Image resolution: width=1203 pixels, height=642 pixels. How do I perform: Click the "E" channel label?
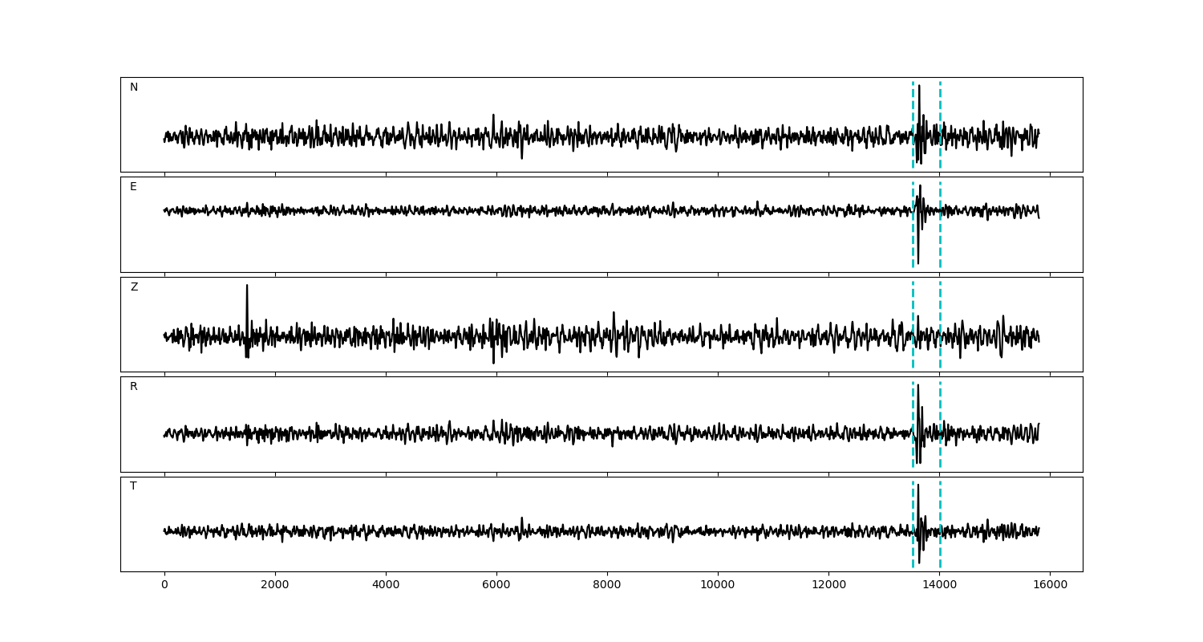(133, 187)
